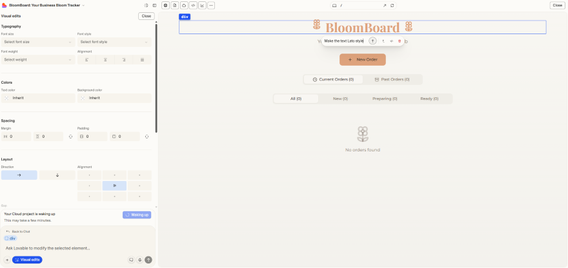Click the floating 'Make the text Lato style' input
The image size is (568, 268).
click(345, 41)
